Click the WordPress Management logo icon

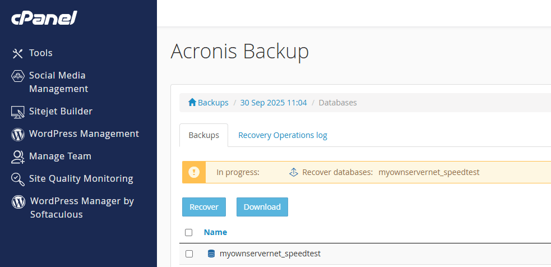pos(17,134)
